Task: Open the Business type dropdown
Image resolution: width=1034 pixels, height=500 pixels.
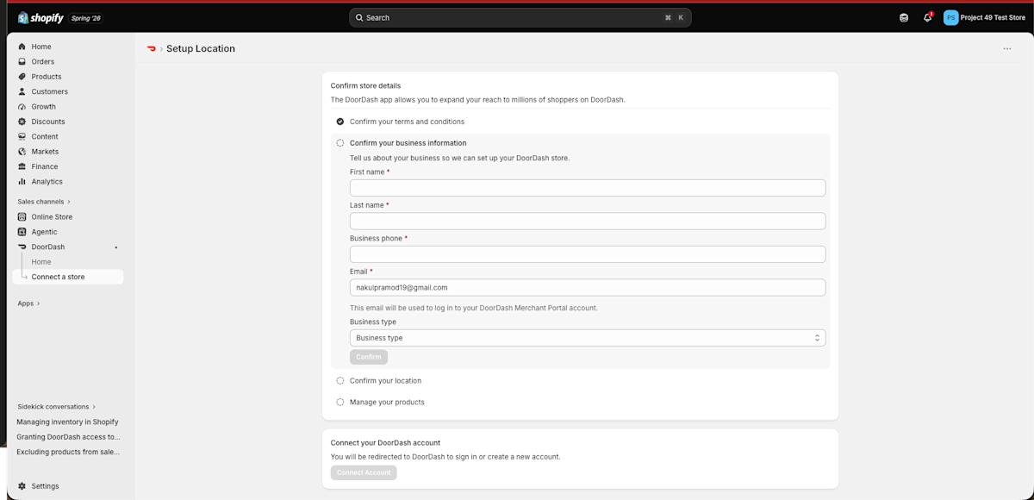Action: point(588,338)
